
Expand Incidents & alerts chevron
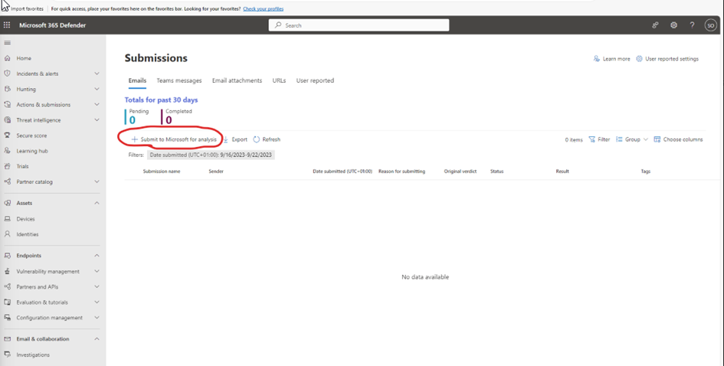pos(97,74)
